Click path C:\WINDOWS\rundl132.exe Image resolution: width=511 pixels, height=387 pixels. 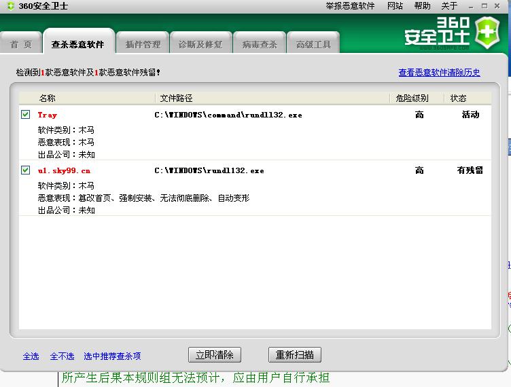pos(209,170)
